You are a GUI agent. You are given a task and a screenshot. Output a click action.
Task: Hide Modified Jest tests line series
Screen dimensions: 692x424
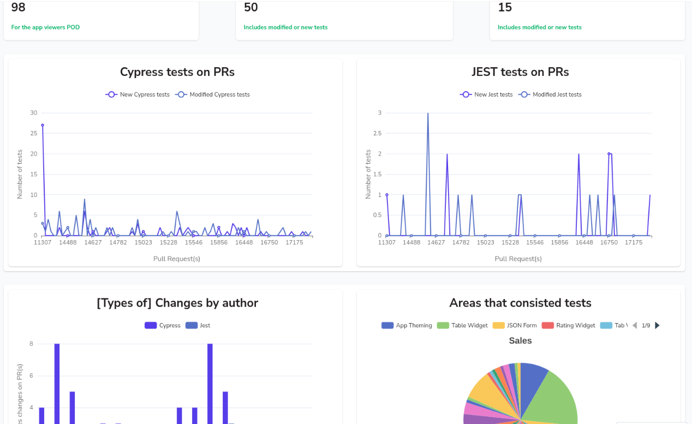tap(550, 94)
